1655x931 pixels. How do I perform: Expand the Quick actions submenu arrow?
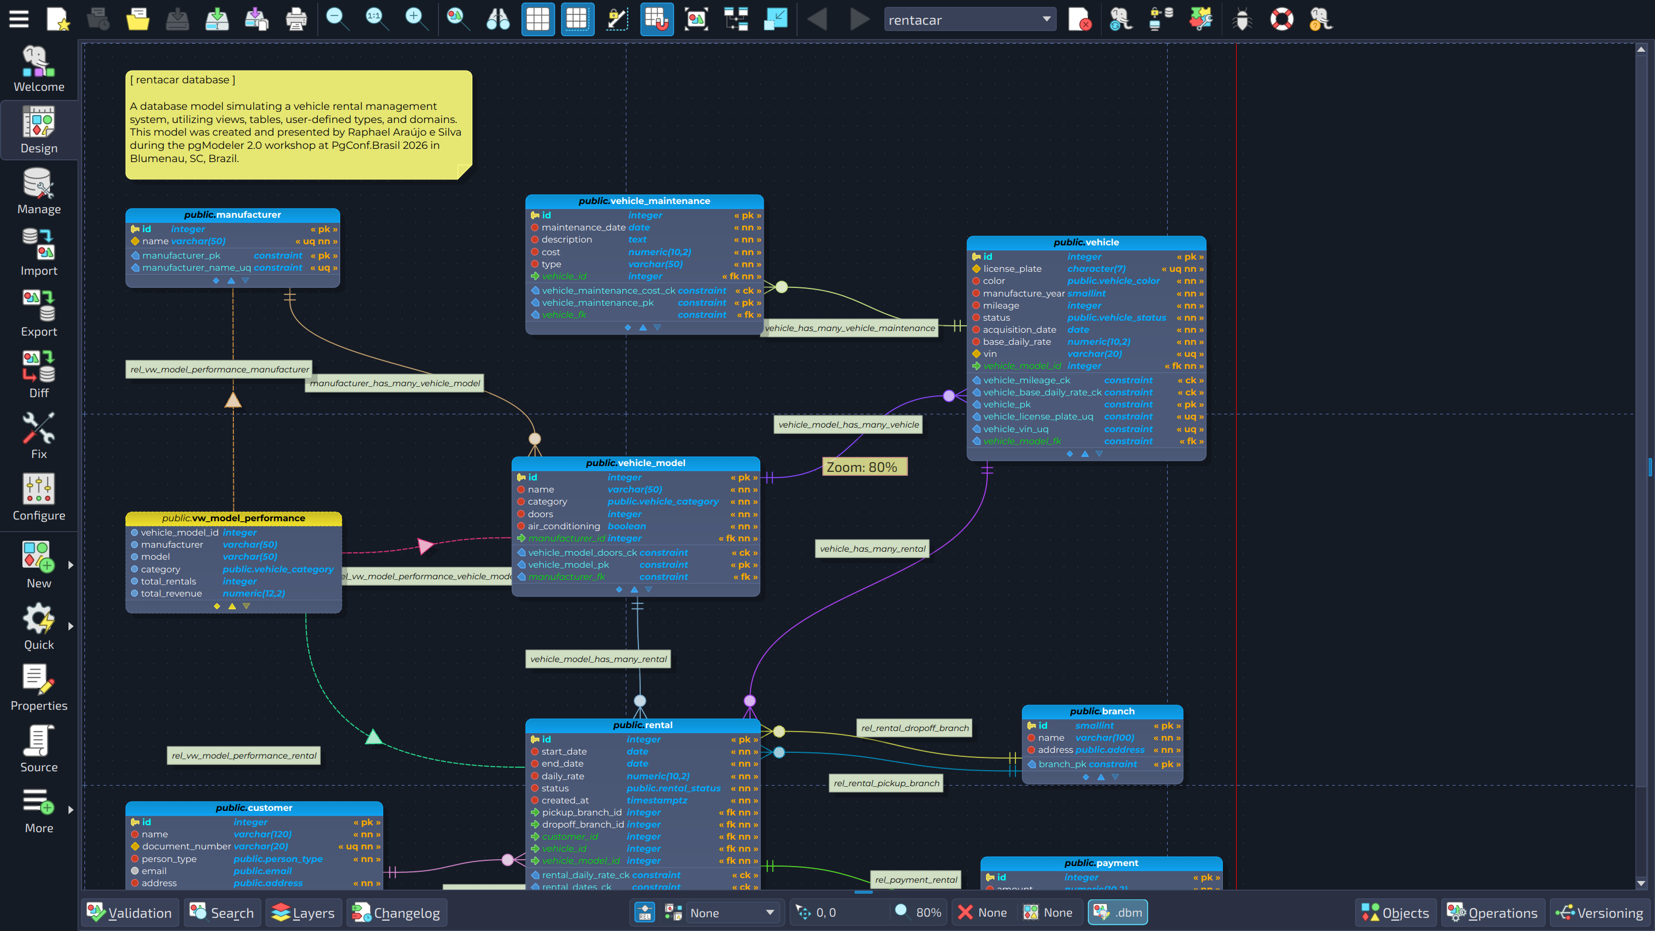71,626
